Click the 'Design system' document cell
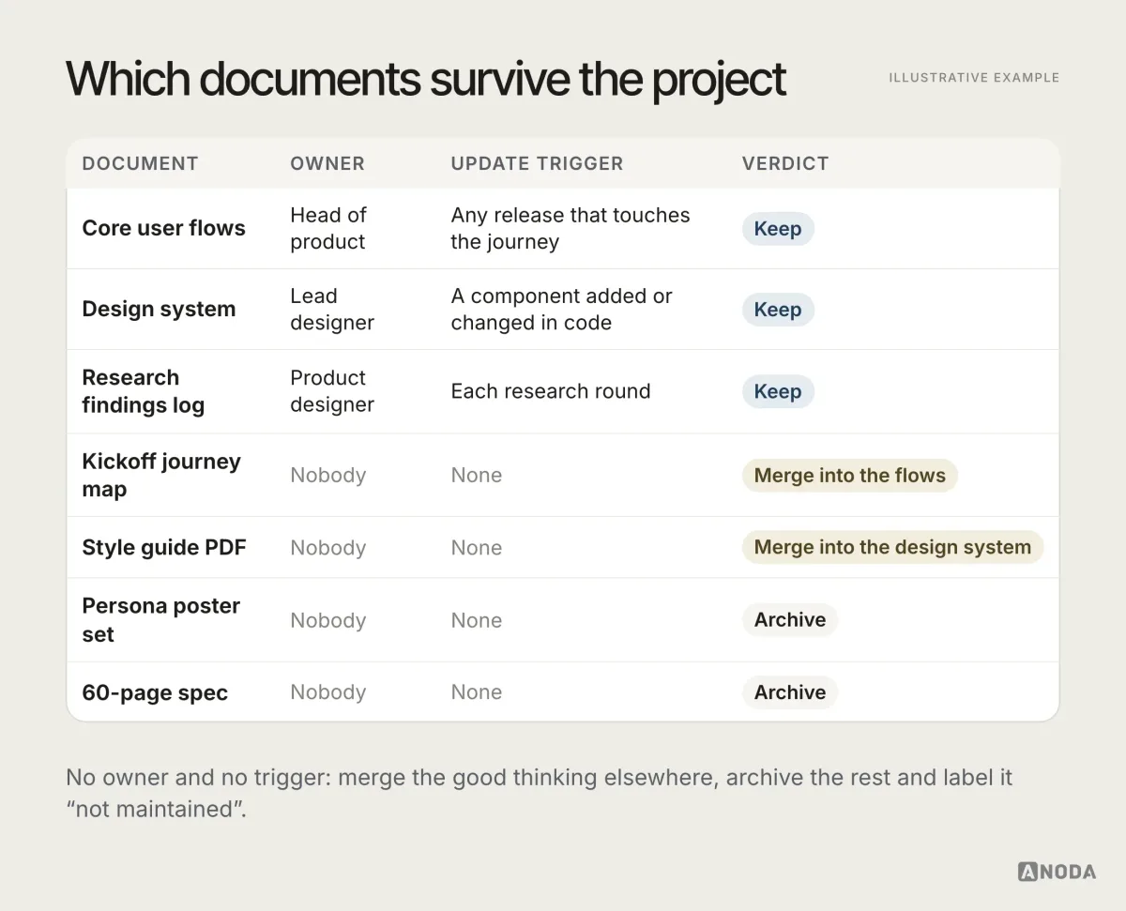Image resolution: width=1126 pixels, height=911 pixels. [159, 310]
